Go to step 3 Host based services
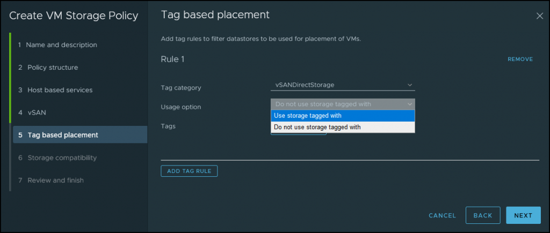 [x=55, y=90]
